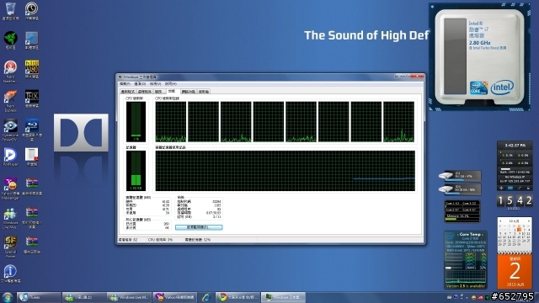
Task: Open the View menu in Task Manager
Action: [x=155, y=84]
